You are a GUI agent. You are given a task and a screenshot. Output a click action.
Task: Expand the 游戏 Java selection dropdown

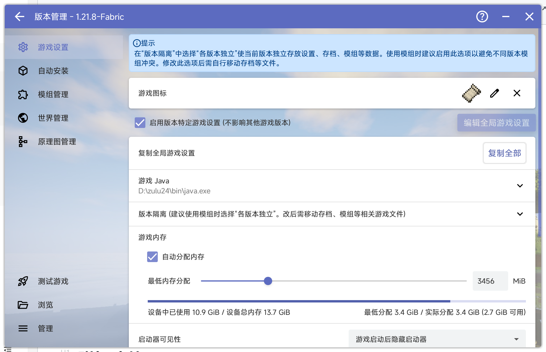tap(520, 186)
